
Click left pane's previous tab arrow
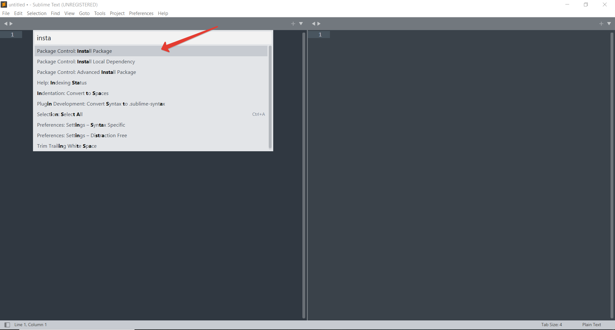(5, 24)
